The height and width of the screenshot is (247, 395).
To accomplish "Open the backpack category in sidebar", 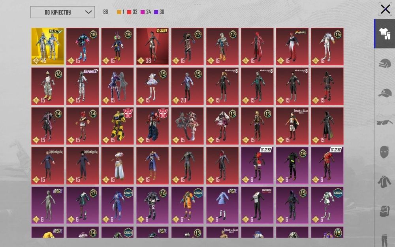I will coord(385,211).
